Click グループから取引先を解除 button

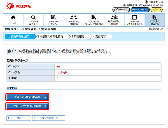point(27,106)
